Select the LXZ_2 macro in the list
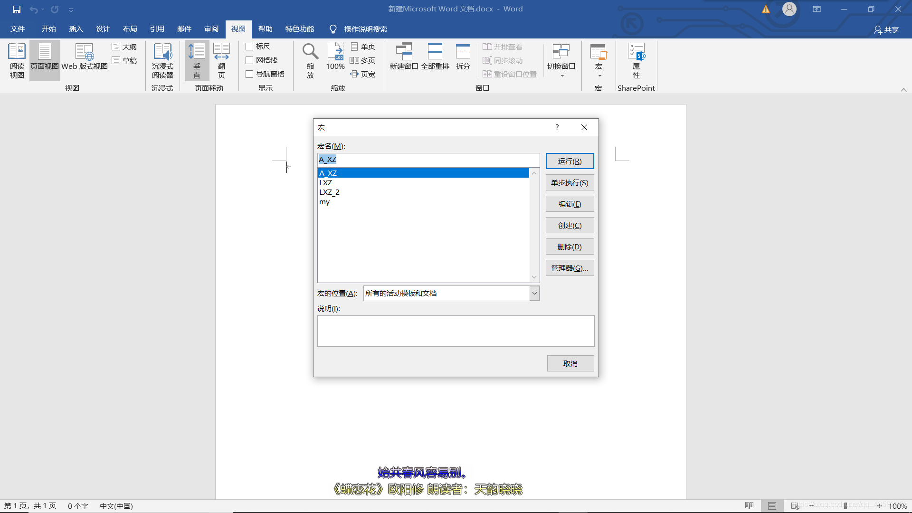Viewport: 912px width, 513px height. (x=330, y=192)
